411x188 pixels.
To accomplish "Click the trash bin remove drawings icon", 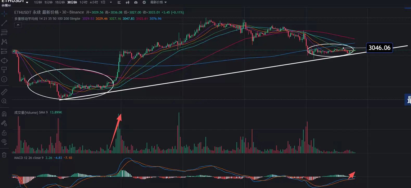I will click(x=4, y=155).
